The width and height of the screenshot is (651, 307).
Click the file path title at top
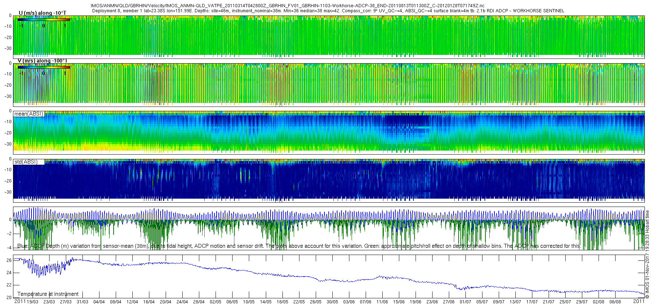pyautogui.click(x=288, y=6)
